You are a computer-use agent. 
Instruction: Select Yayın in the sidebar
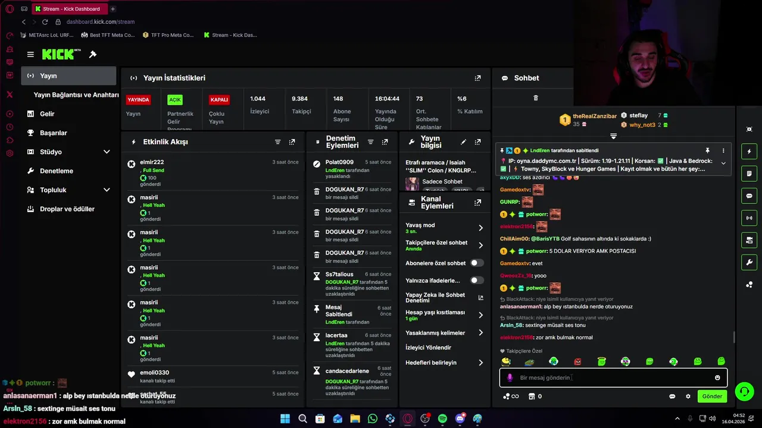pyautogui.click(x=69, y=76)
